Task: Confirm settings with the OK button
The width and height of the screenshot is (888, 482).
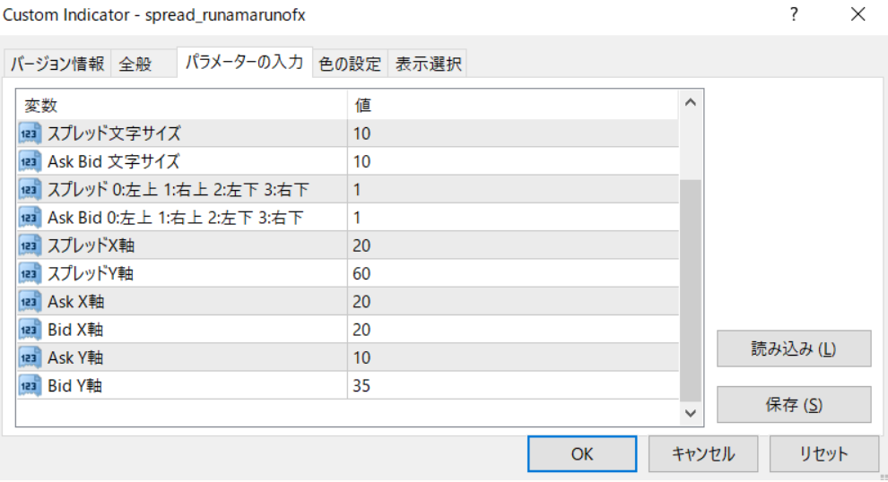Action: pos(582,454)
